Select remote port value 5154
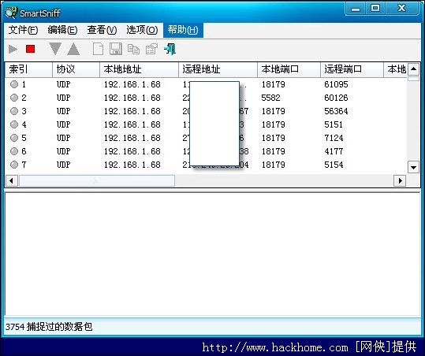The image size is (425, 356). (x=334, y=165)
